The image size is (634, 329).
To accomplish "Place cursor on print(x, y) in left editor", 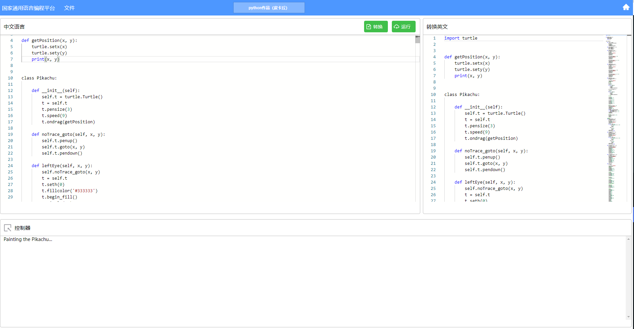I will pyautogui.click(x=46, y=59).
